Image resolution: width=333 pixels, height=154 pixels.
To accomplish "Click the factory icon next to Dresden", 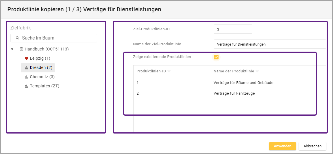I will click(x=27, y=68).
